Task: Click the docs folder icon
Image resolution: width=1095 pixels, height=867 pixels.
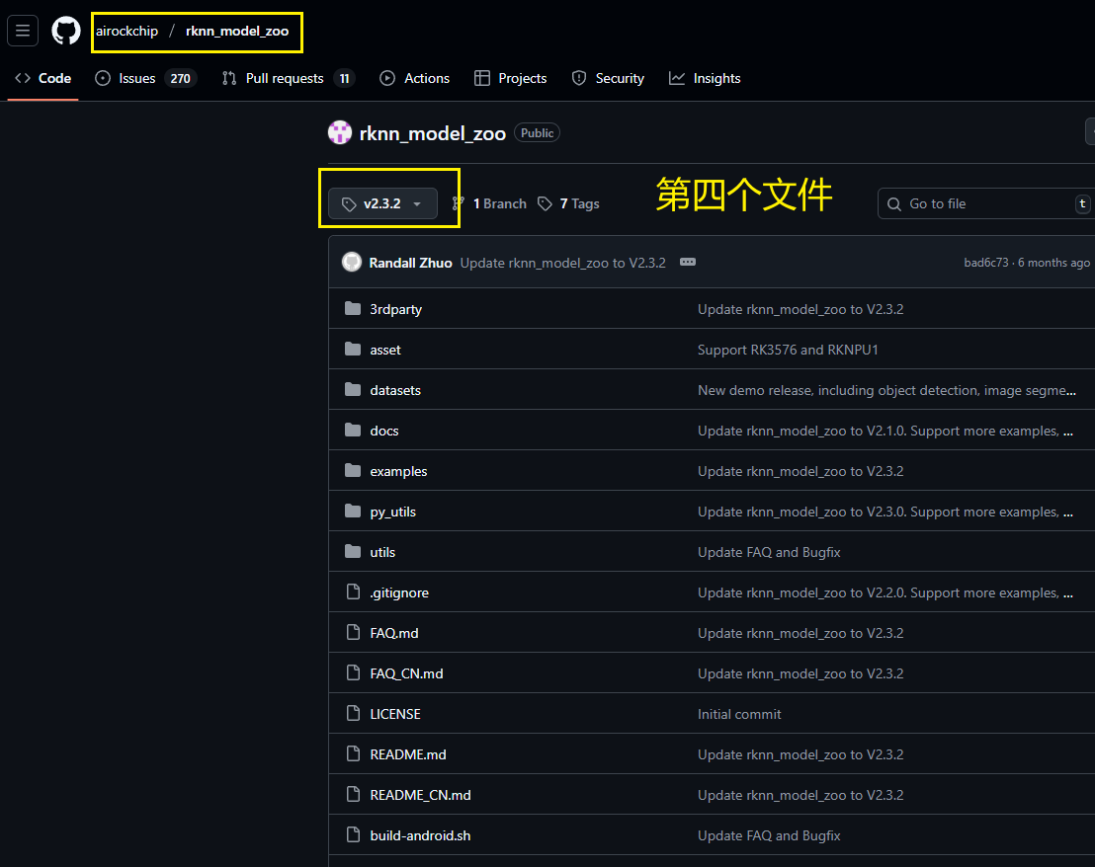Action: tap(353, 430)
